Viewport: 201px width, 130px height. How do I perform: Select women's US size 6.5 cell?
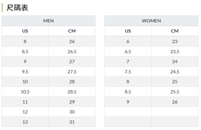tap(128, 52)
